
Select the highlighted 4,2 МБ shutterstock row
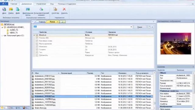point(92,97)
